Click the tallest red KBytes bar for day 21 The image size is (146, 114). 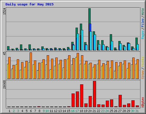point(94,94)
